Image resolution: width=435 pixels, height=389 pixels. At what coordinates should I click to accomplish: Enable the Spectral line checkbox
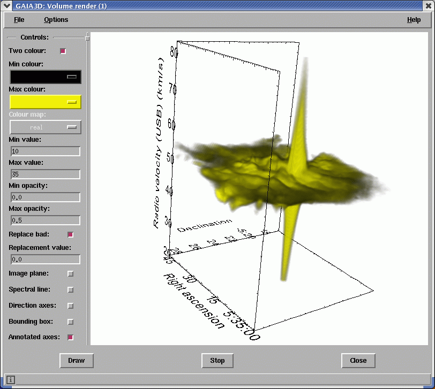71,290
